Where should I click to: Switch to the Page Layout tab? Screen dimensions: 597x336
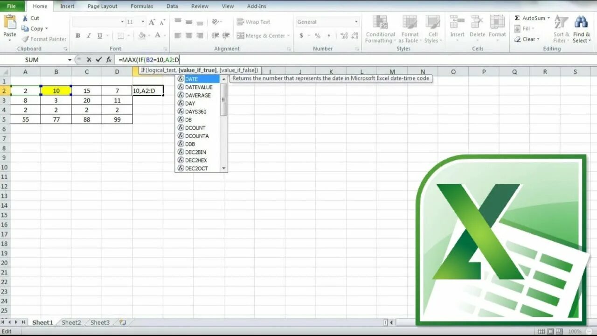pyautogui.click(x=103, y=6)
